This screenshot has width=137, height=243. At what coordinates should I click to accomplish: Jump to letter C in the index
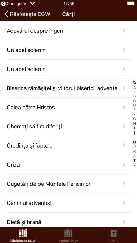(x=134, y=101)
